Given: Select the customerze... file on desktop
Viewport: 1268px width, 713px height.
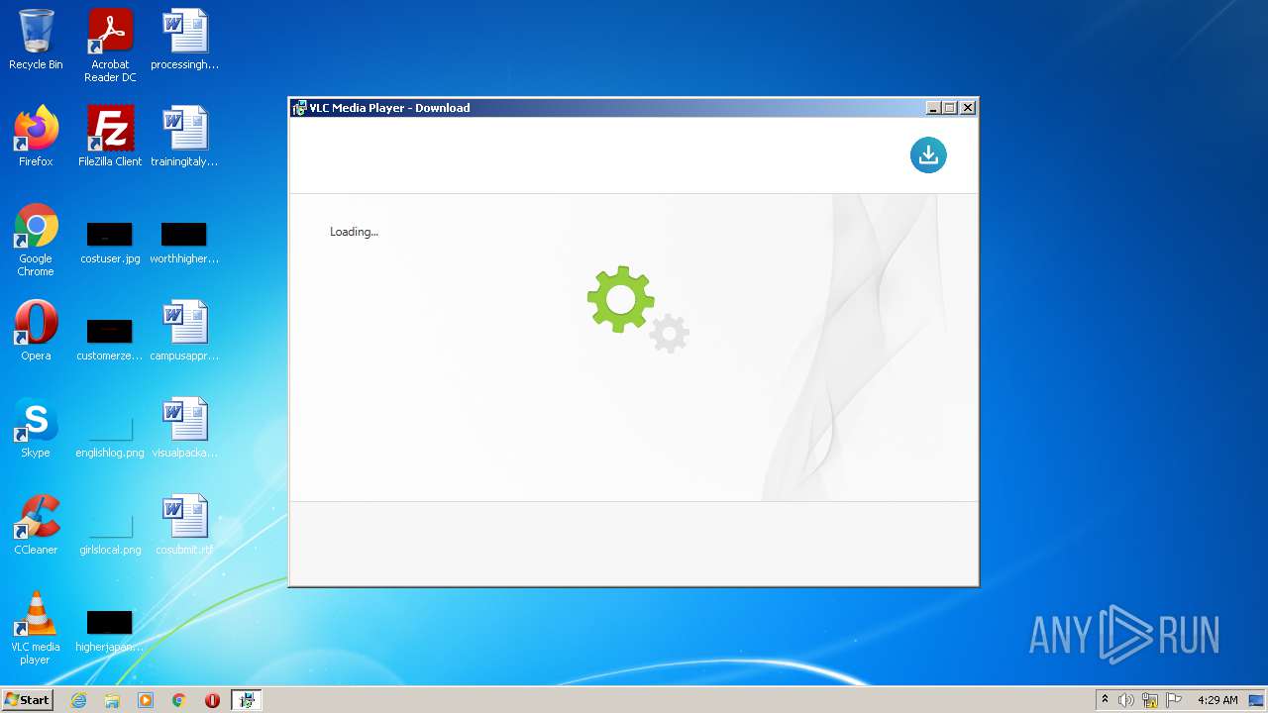Looking at the screenshot, I should click(x=110, y=340).
